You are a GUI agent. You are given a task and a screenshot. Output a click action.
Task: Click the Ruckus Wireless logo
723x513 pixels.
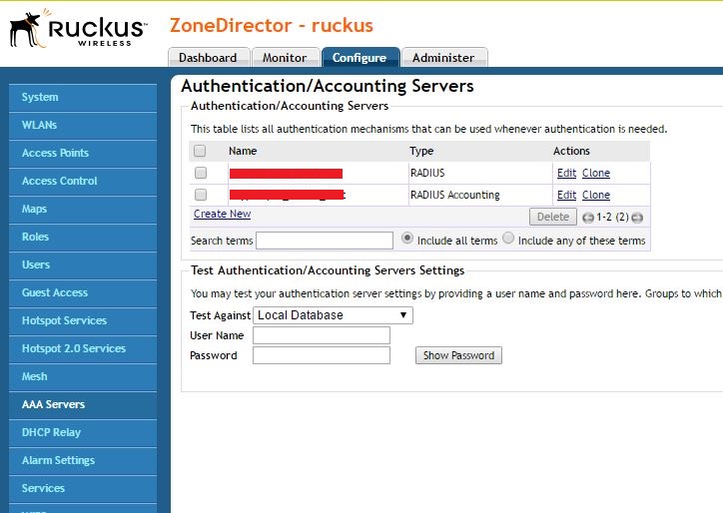click(x=74, y=32)
